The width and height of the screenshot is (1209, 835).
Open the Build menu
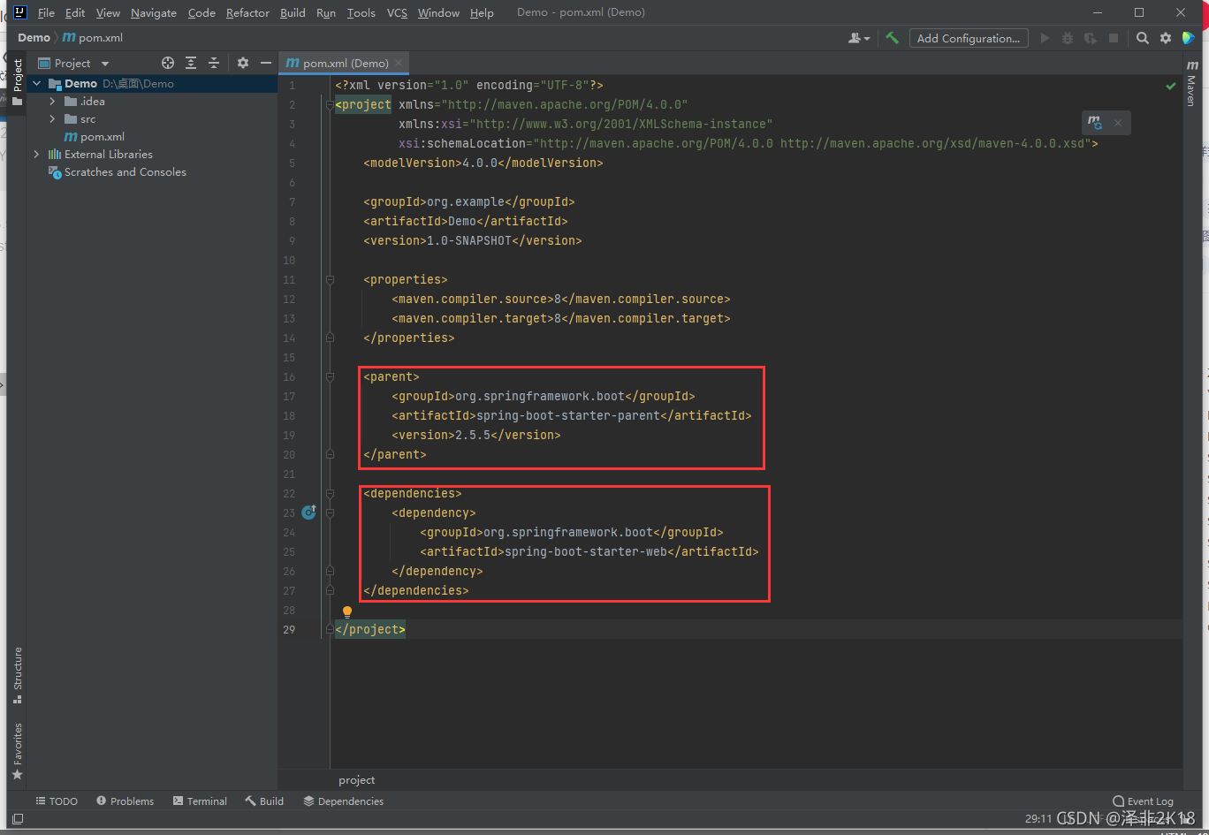click(293, 12)
